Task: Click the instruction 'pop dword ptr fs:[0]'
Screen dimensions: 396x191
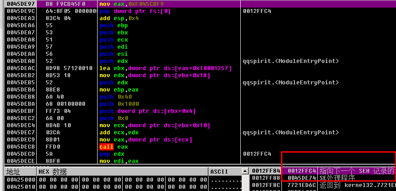Action: (x=135, y=11)
